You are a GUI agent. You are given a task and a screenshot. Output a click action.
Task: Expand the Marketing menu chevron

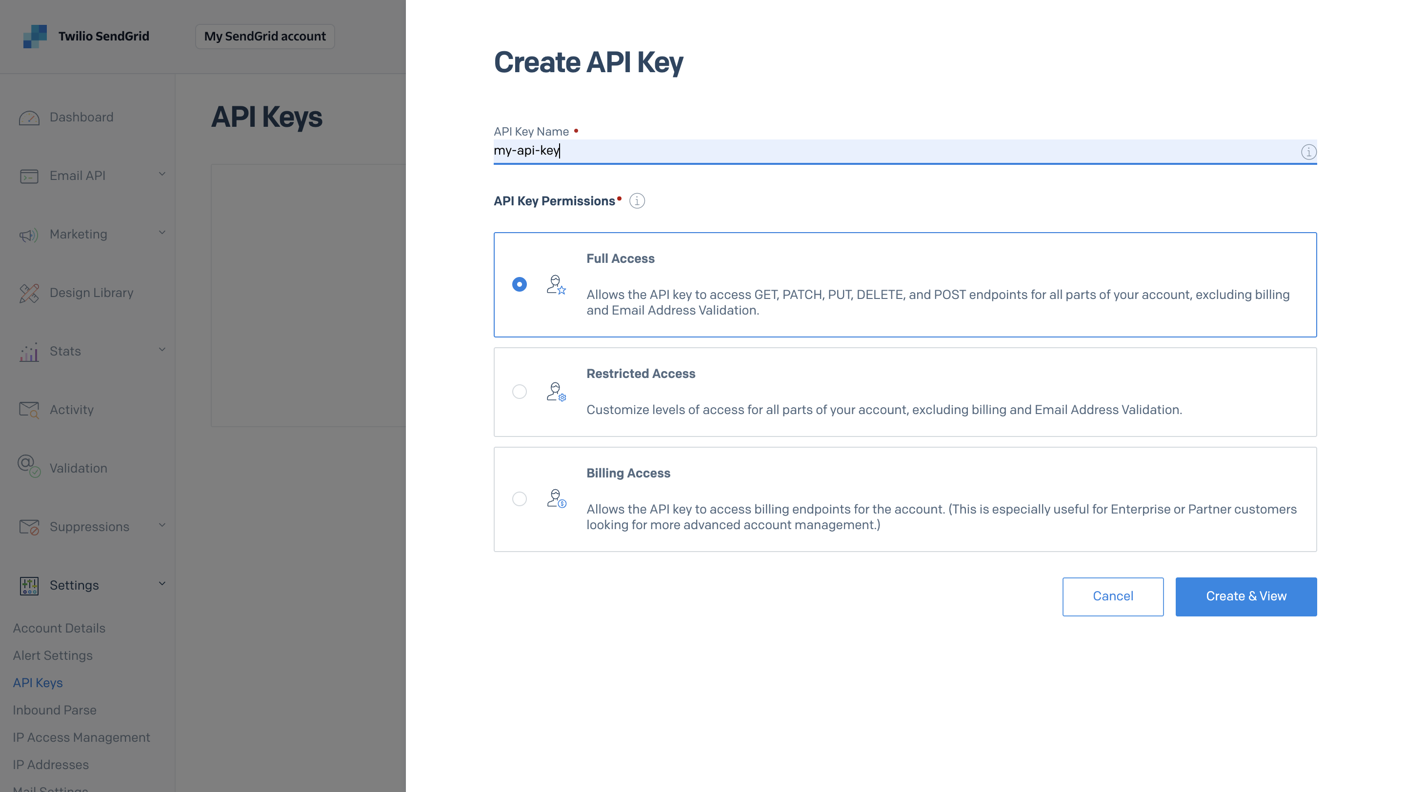pos(162,233)
